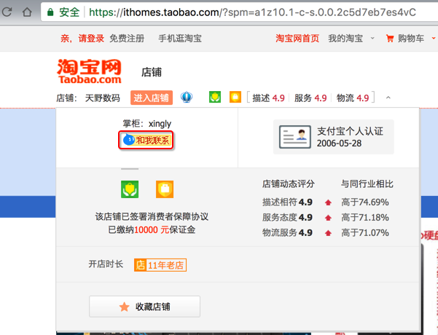Go to 淘宝网首页
Screen dimensions: 438x335
click(297, 39)
